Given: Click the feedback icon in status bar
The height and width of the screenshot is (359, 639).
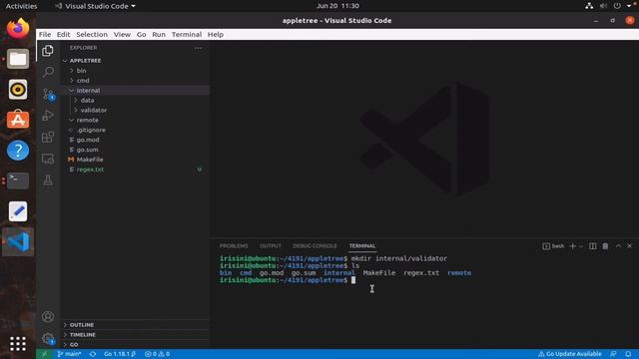Looking at the screenshot, I should [613, 354].
